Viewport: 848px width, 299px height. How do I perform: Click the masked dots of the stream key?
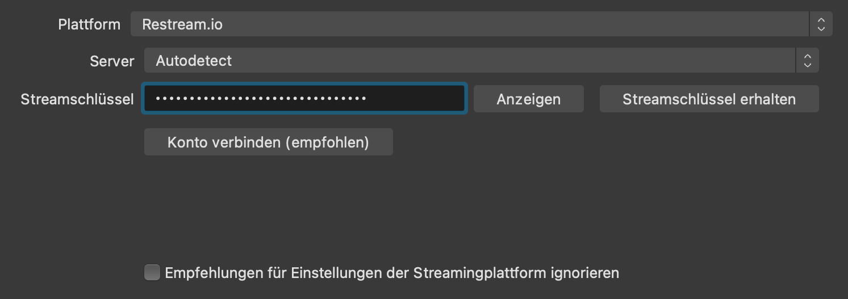coord(261,99)
